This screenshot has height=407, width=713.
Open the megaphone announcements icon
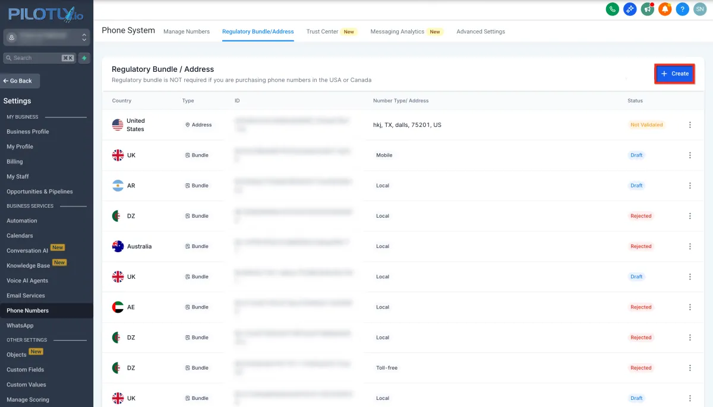pos(647,9)
